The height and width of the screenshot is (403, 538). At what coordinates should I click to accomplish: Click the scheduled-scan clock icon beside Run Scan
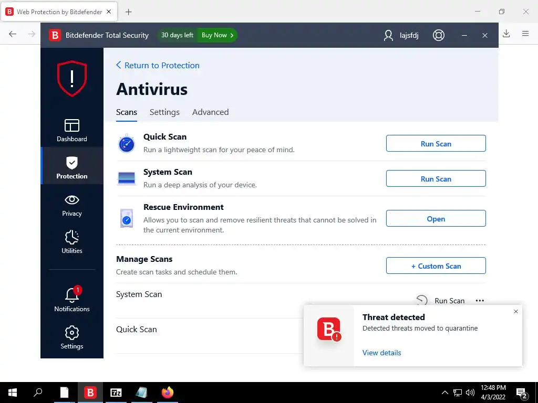coord(422,300)
